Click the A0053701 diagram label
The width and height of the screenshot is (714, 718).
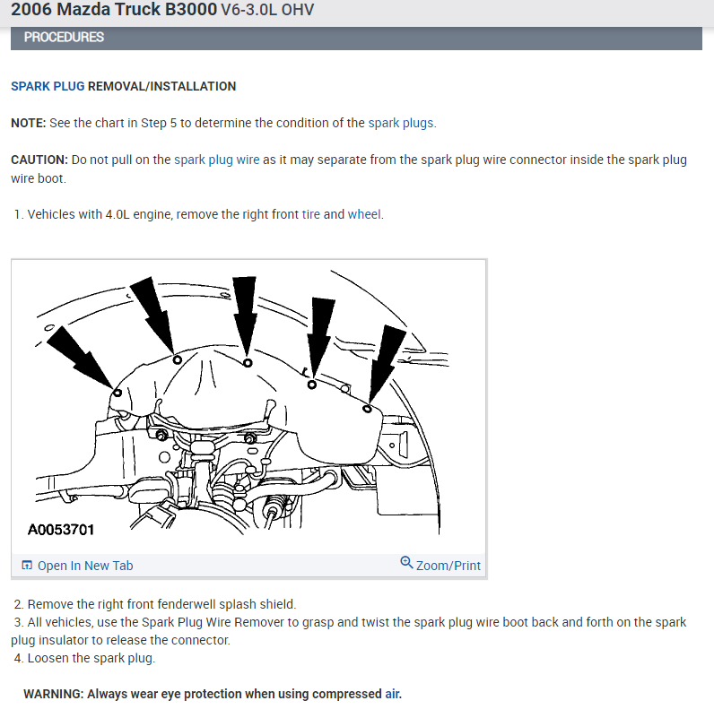coord(61,530)
